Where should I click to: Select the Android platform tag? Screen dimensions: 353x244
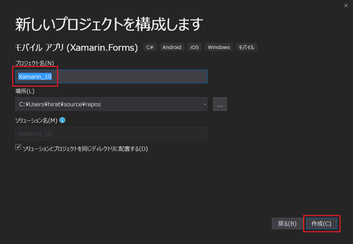click(171, 47)
